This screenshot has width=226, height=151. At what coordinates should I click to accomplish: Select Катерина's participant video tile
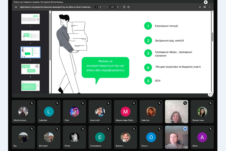177,137
